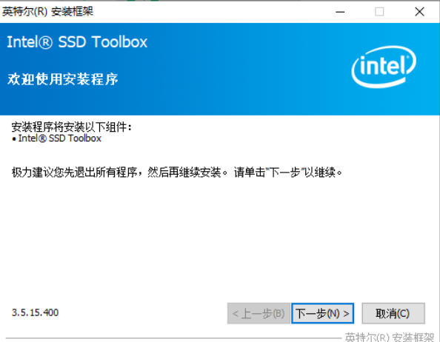Click the quoted 下一步 in the instruction sentence
Viewport: 440px width, 342px height.
[x=284, y=172]
